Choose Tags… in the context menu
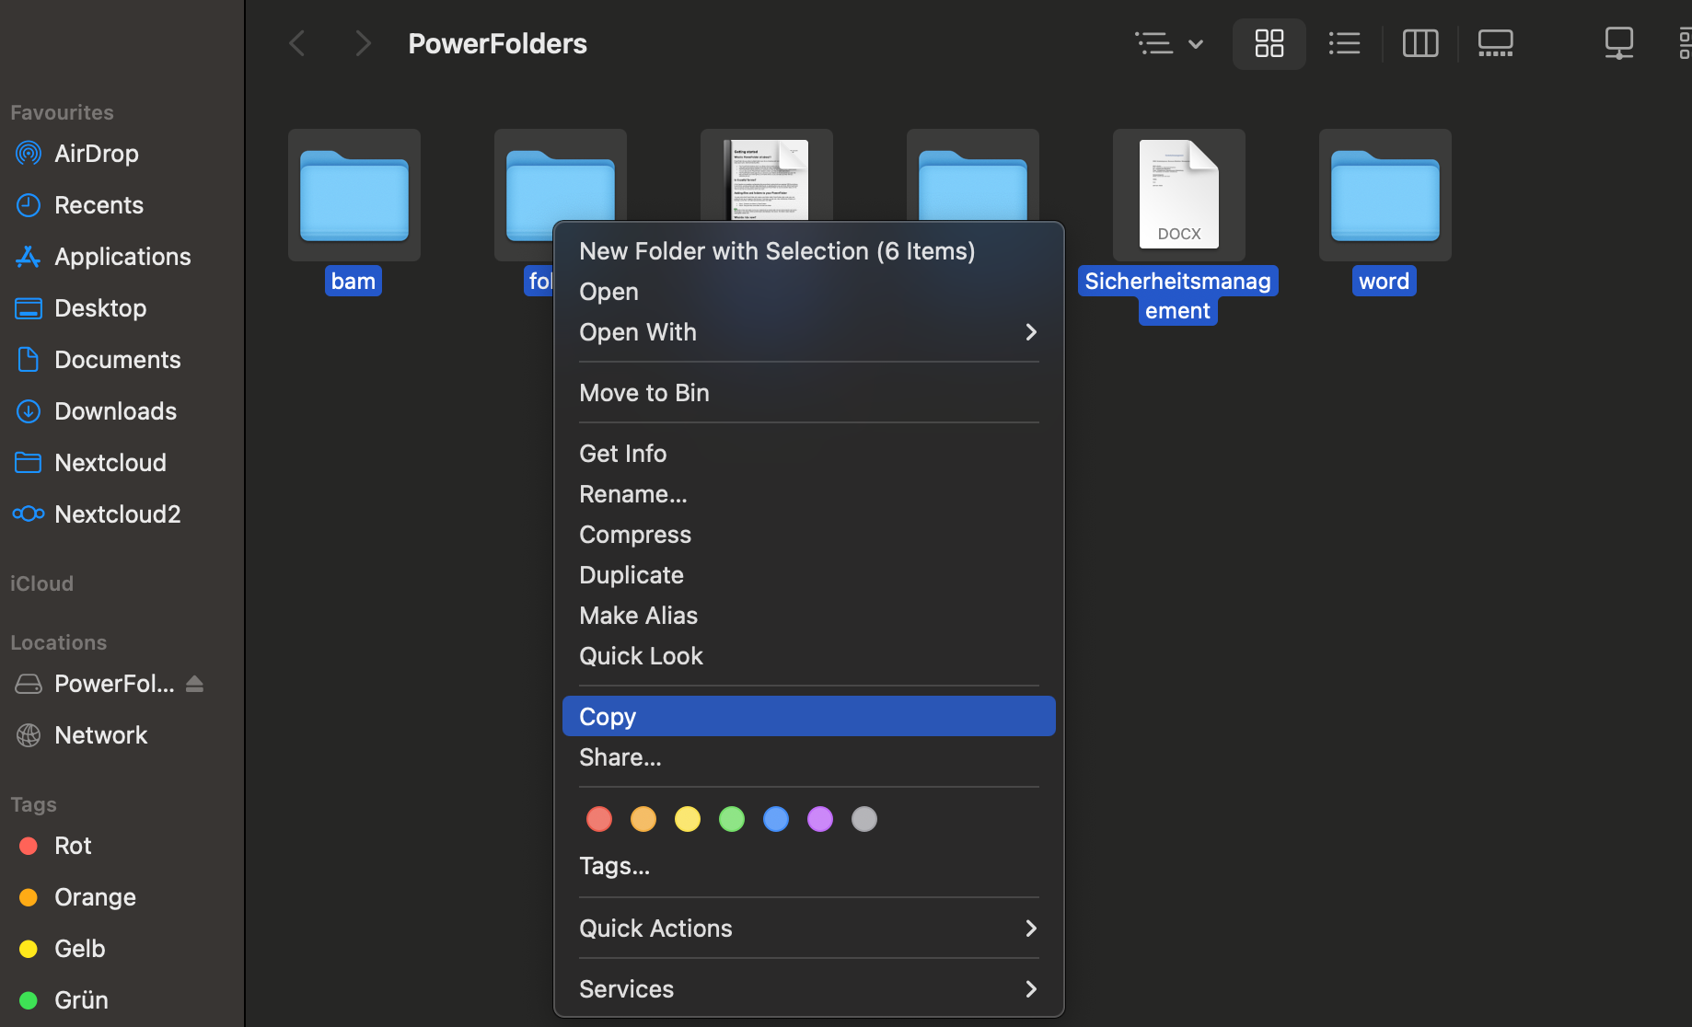The width and height of the screenshot is (1692, 1027). (808, 866)
